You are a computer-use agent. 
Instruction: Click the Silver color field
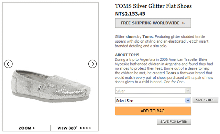point(153,91)
